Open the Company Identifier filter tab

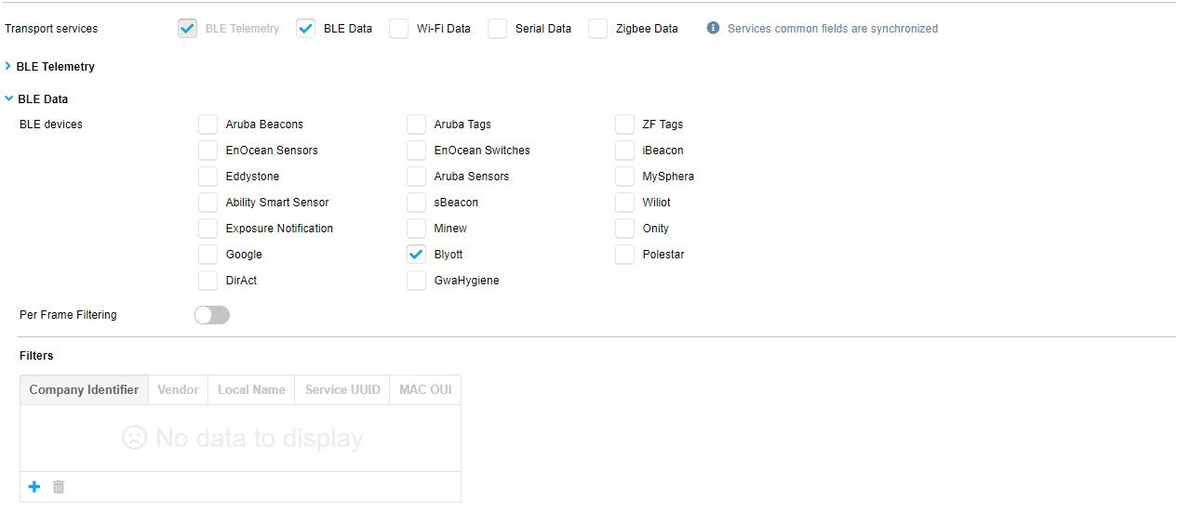[84, 390]
